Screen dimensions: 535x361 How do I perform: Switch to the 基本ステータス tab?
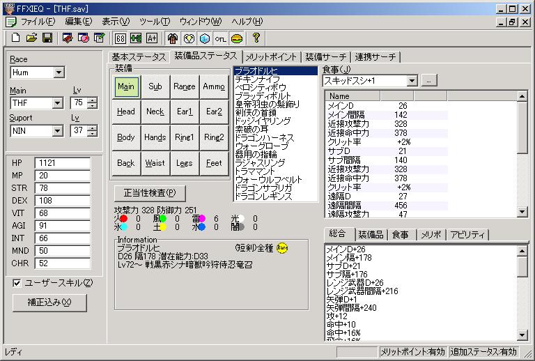pos(139,57)
